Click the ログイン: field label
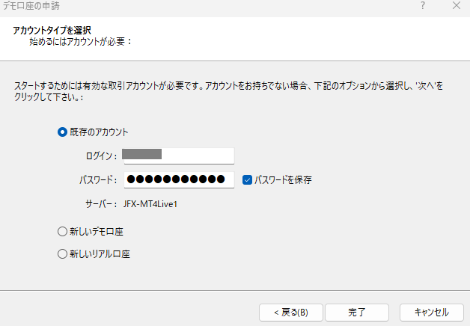This screenshot has width=470, height=326. (x=101, y=156)
